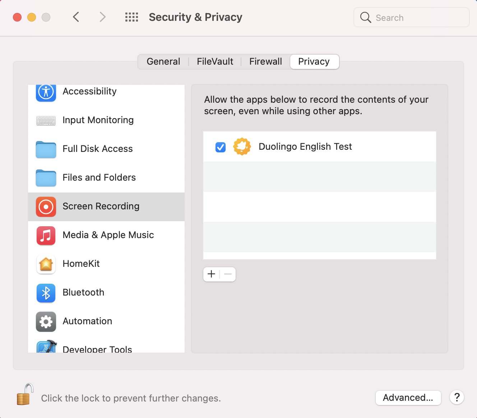Switch to the General tab
The image size is (477, 418).
pyautogui.click(x=163, y=62)
